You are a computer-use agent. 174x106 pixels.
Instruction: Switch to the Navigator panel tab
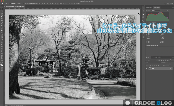point(149,8)
